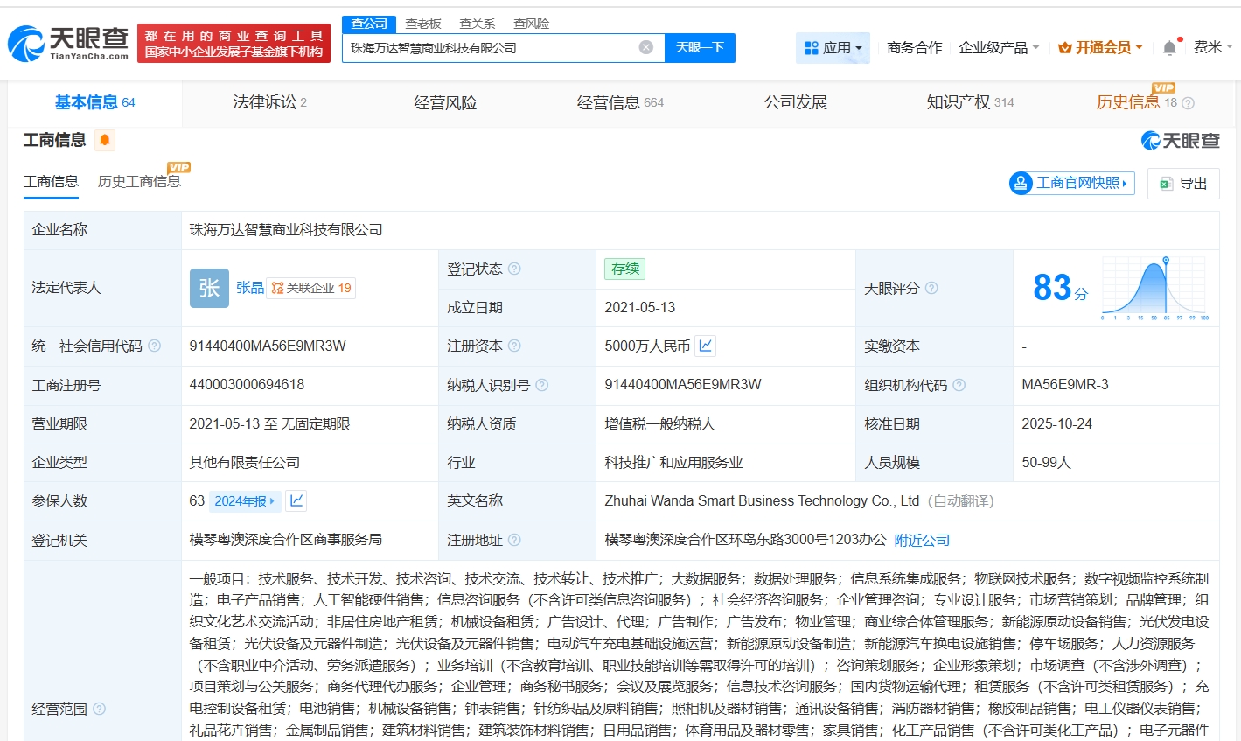This screenshot has height=741, width=1241.
Task: Expand the 应用 dropdown menu
Action: pyautogui.click(x=833, y=48)
